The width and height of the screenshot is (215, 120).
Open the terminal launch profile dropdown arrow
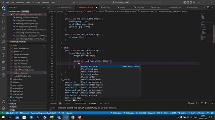199,103
